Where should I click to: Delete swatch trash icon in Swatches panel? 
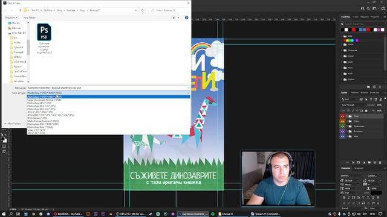coord(380,87)
